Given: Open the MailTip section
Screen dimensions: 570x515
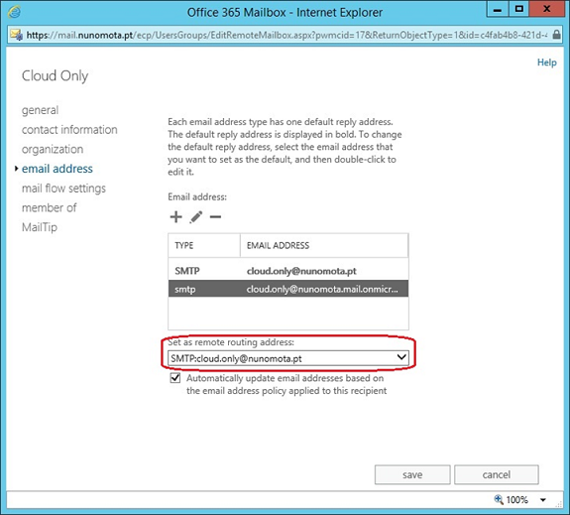Looking at the screenshot, I should click(40, 227).
